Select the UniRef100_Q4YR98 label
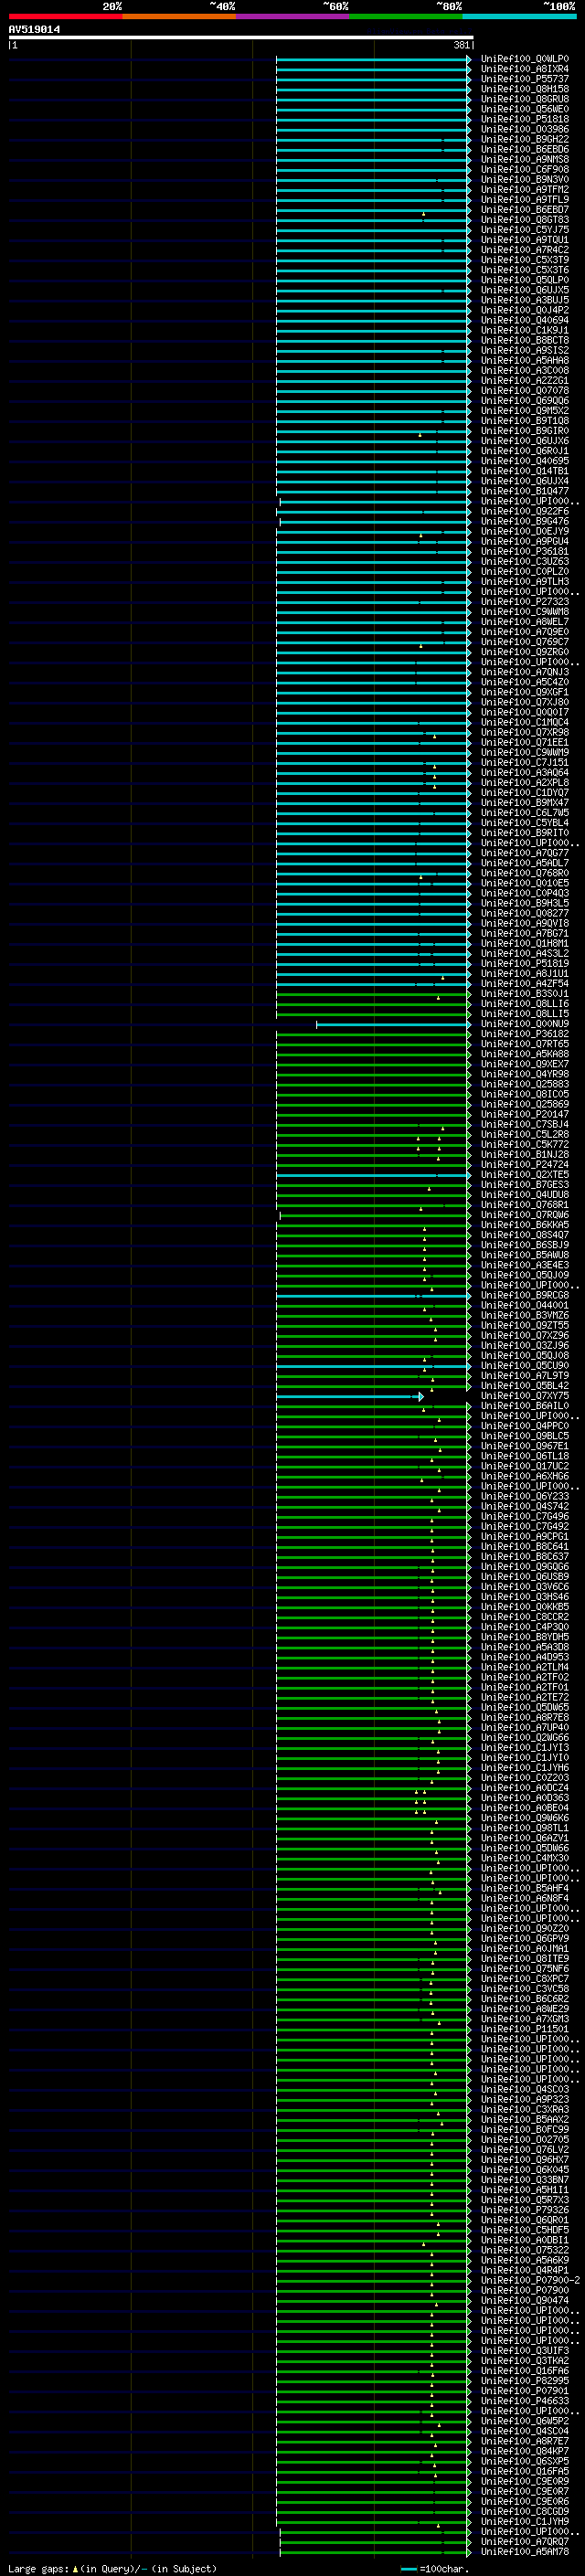Viewport: 585px width, 2576px height. tap(524, 1074)
